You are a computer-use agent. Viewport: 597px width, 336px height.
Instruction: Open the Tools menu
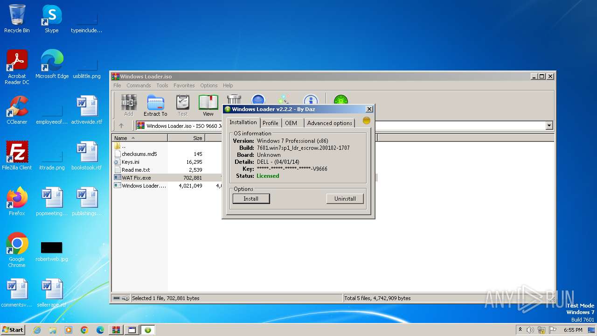pos(162,85)
